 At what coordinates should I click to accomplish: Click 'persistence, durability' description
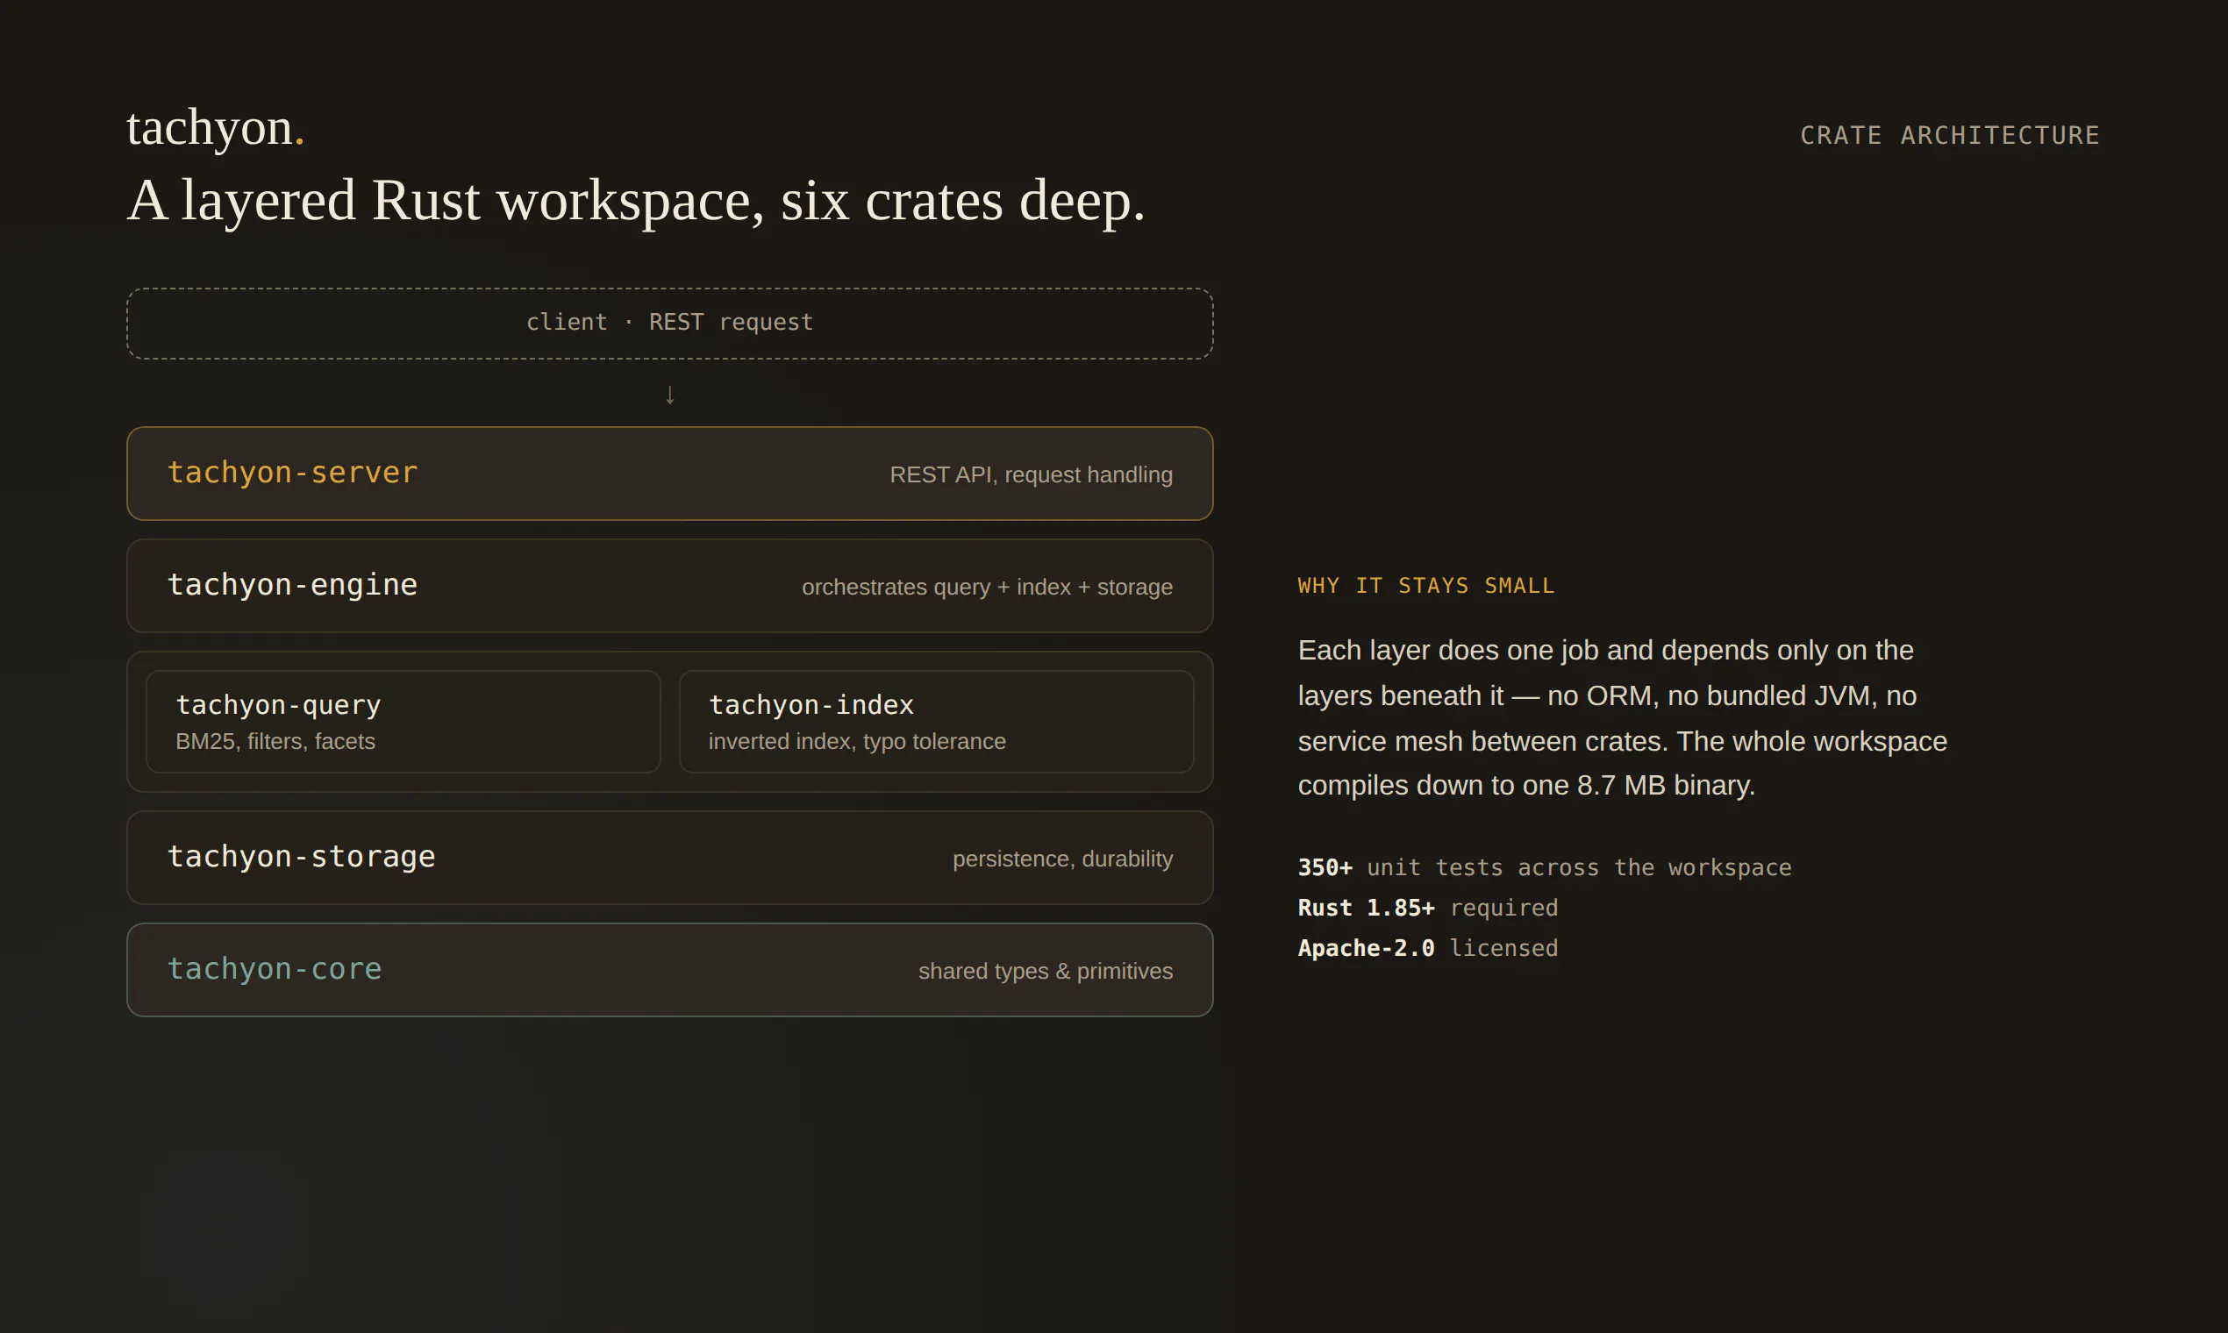(1062, 859)
